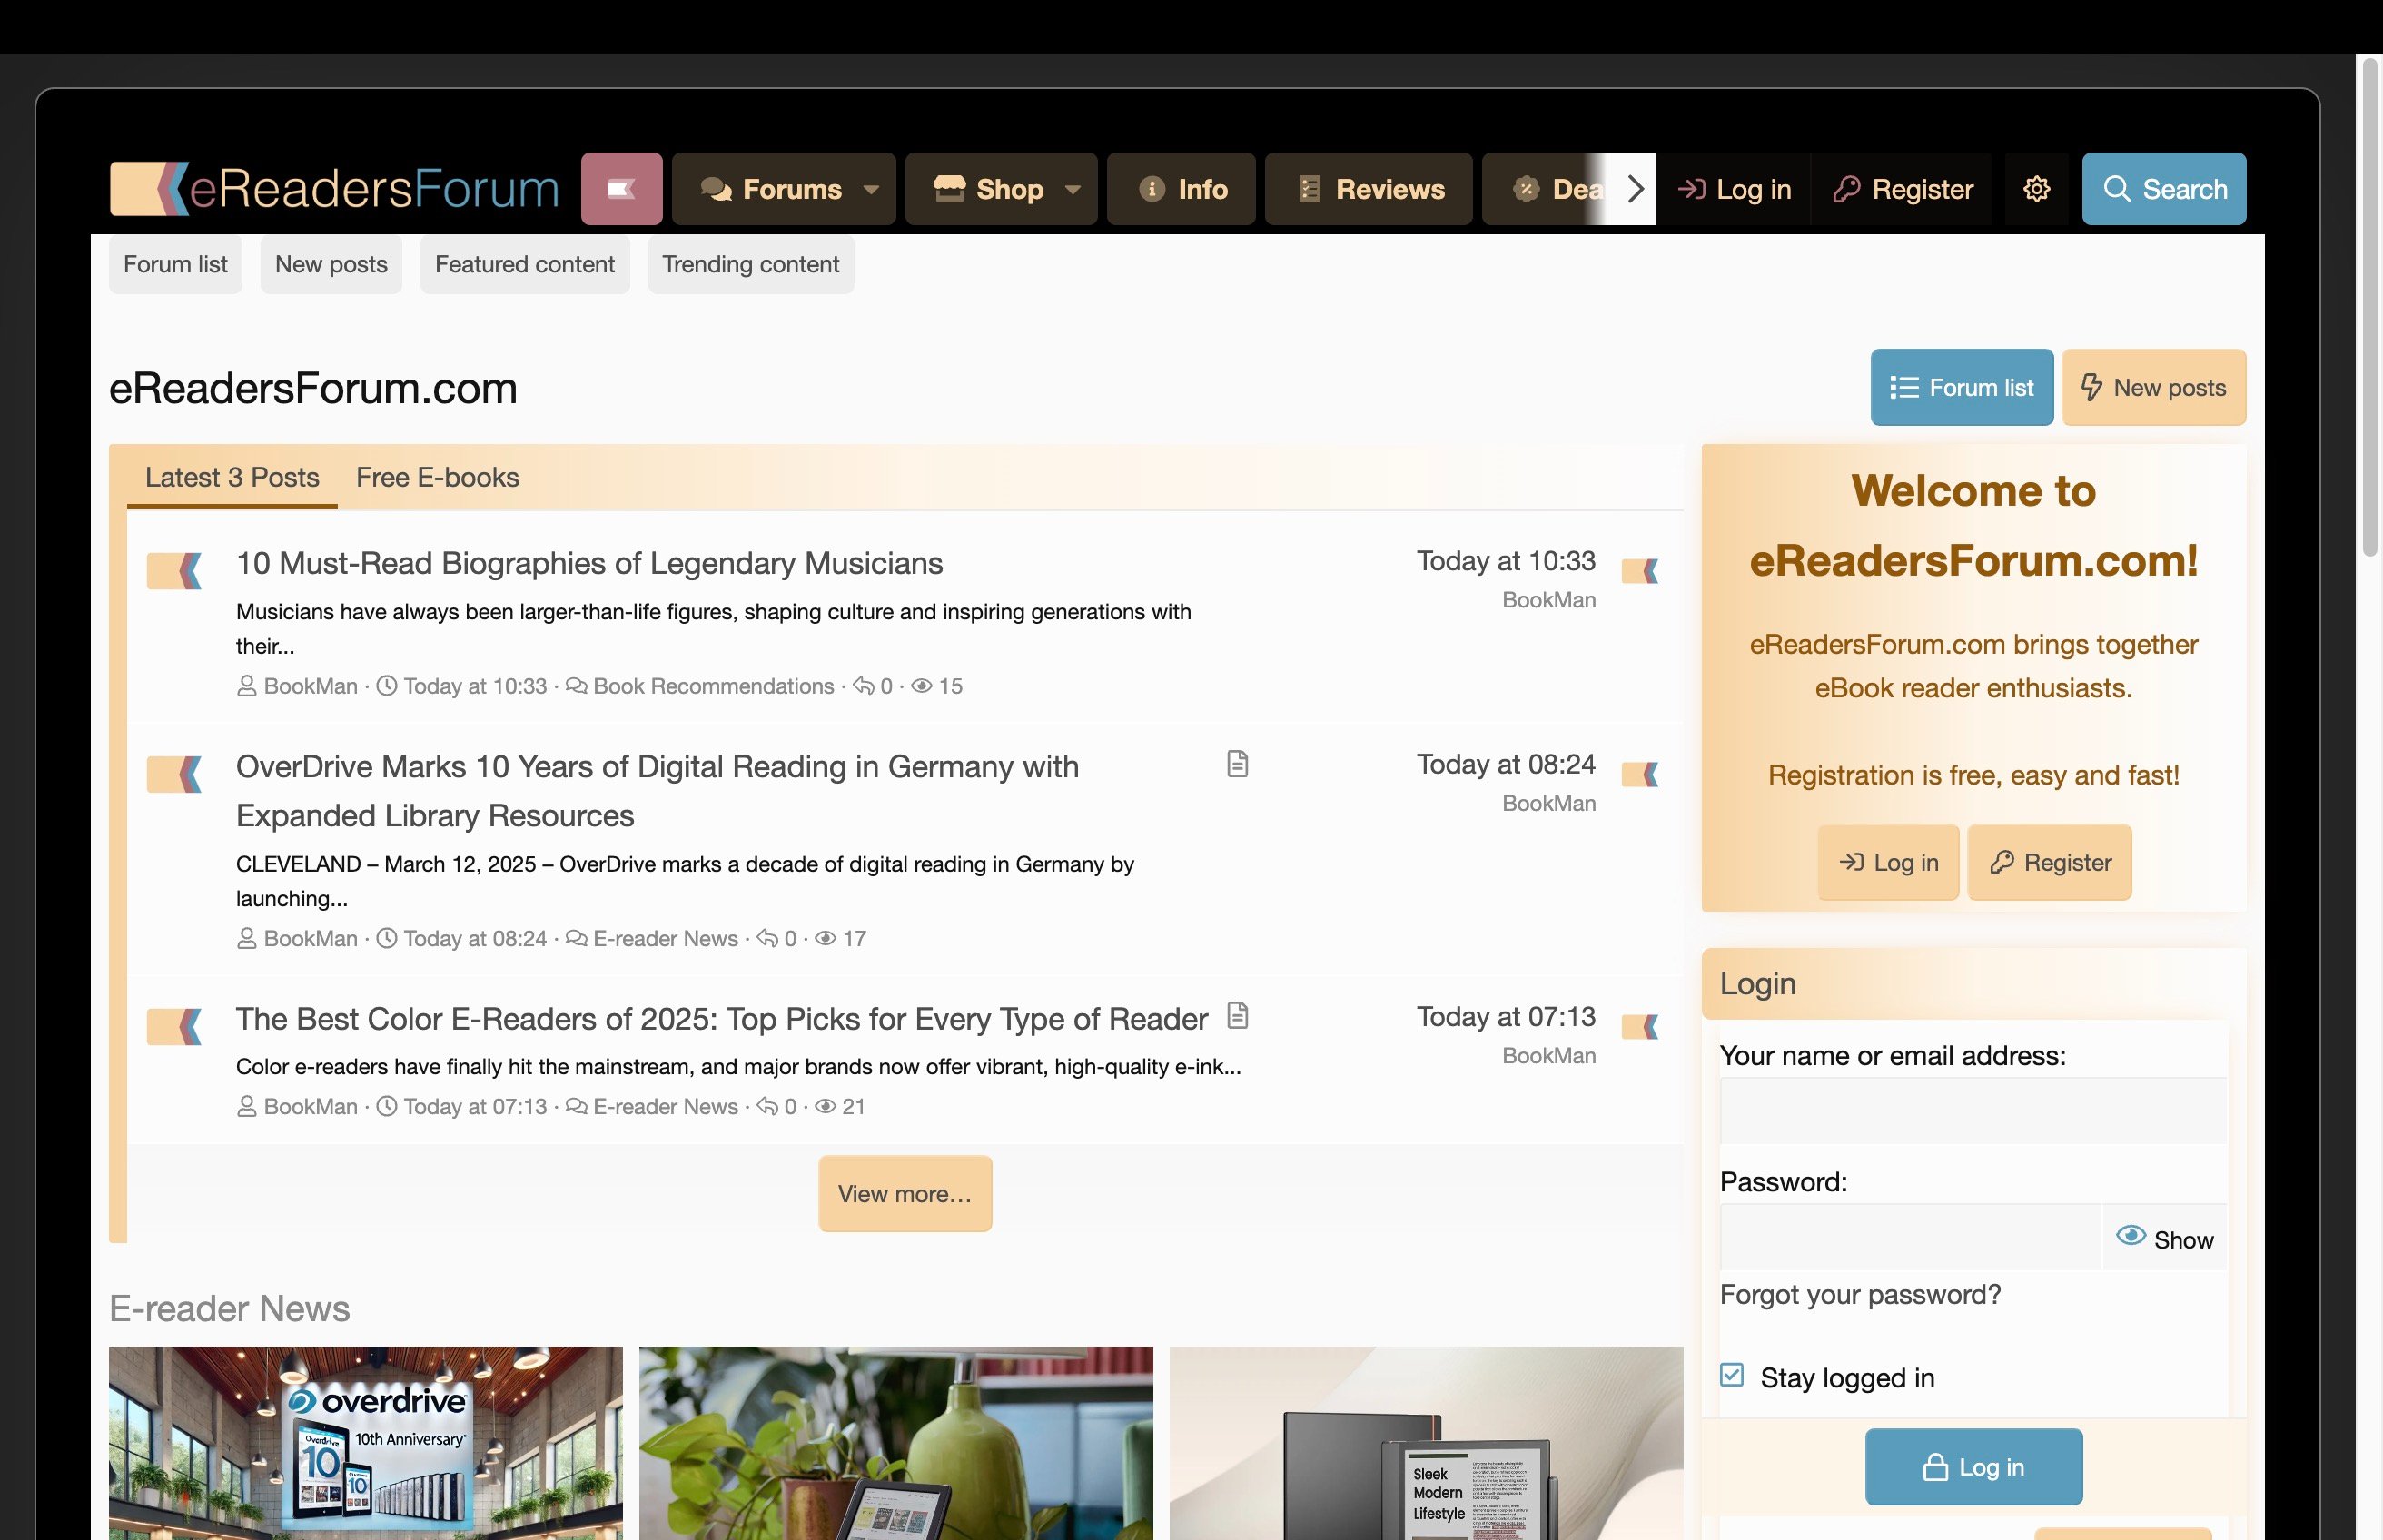Click the blue Forum list button

point(1961,387)
